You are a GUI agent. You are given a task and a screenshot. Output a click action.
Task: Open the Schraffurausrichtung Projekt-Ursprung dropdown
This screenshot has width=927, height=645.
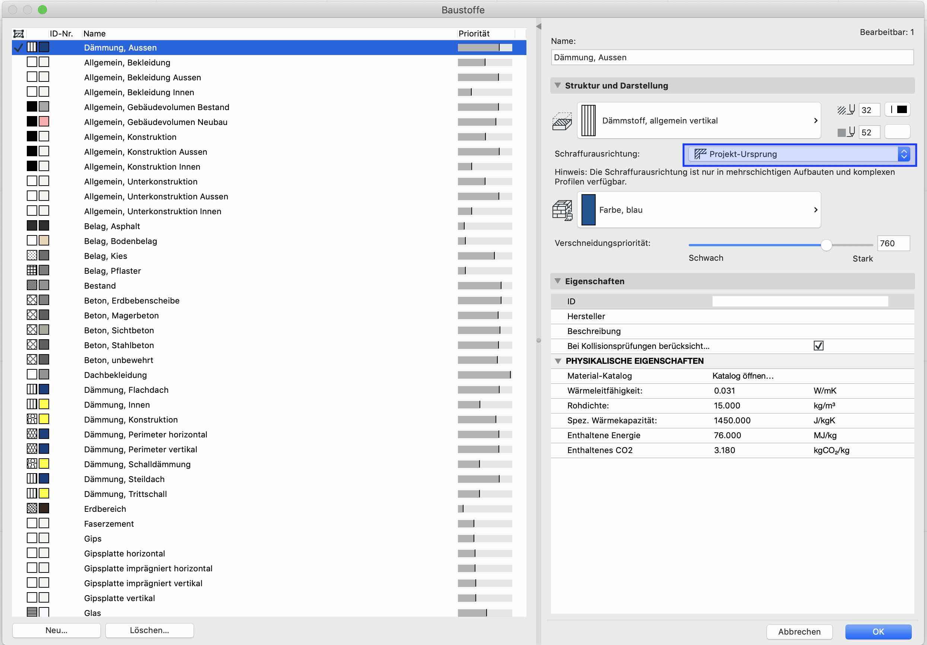tap(799, 154)
